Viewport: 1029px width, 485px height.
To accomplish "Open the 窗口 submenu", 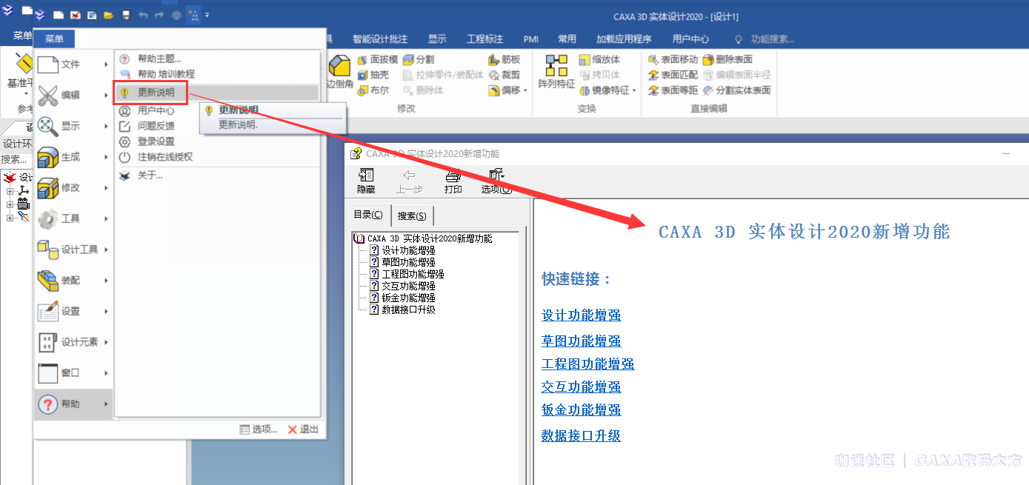I will pyautogui.click(x=73, y=373).
